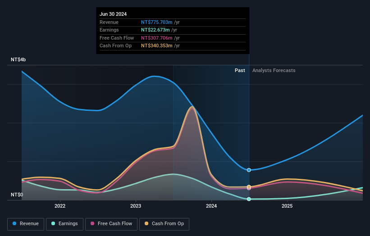Screen dimensions: 370x236
Task: Click the NT$0 y-axis label
Action: [17, 195]
